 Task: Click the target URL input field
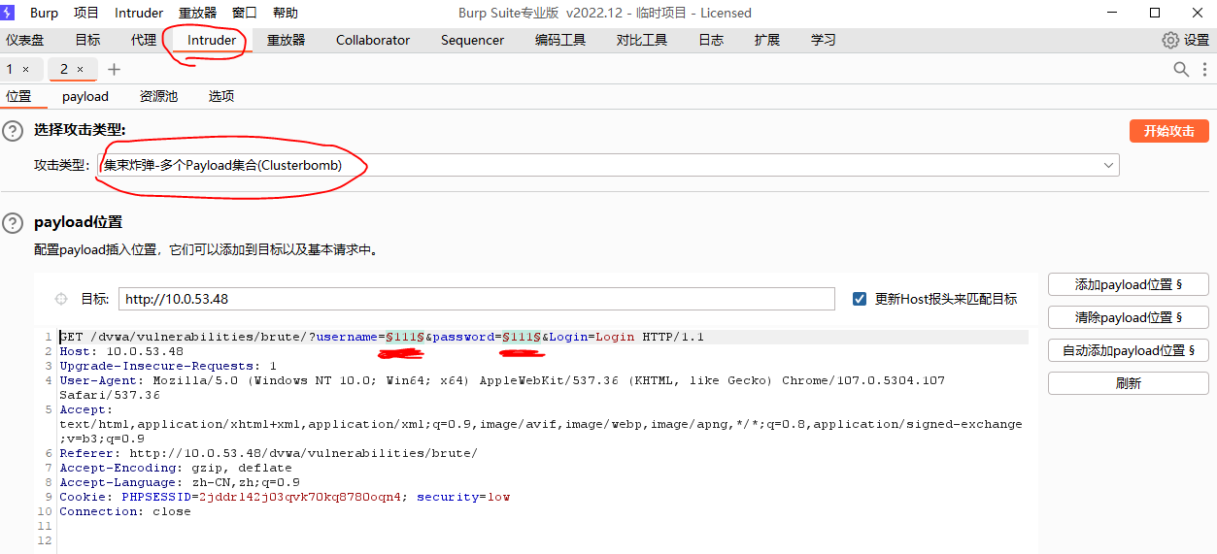(x=476, y=299)
